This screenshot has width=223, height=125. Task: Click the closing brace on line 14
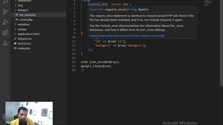[x=82, y=54]
